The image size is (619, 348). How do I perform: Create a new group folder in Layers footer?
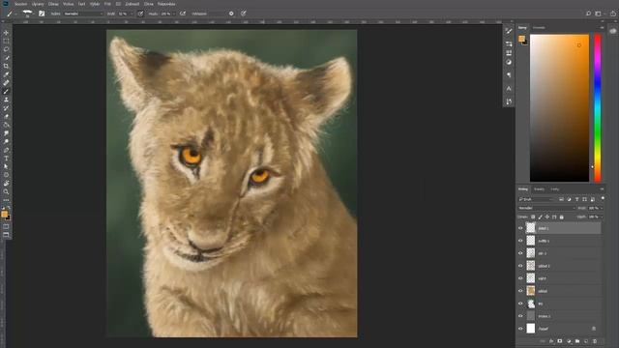(577, 341)
